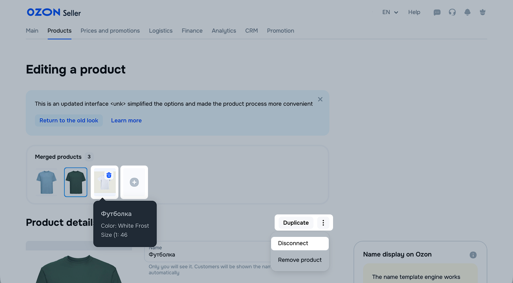513x283 pixels.
Task: Click the headset support icon
Action: click(x=452, y=12)
